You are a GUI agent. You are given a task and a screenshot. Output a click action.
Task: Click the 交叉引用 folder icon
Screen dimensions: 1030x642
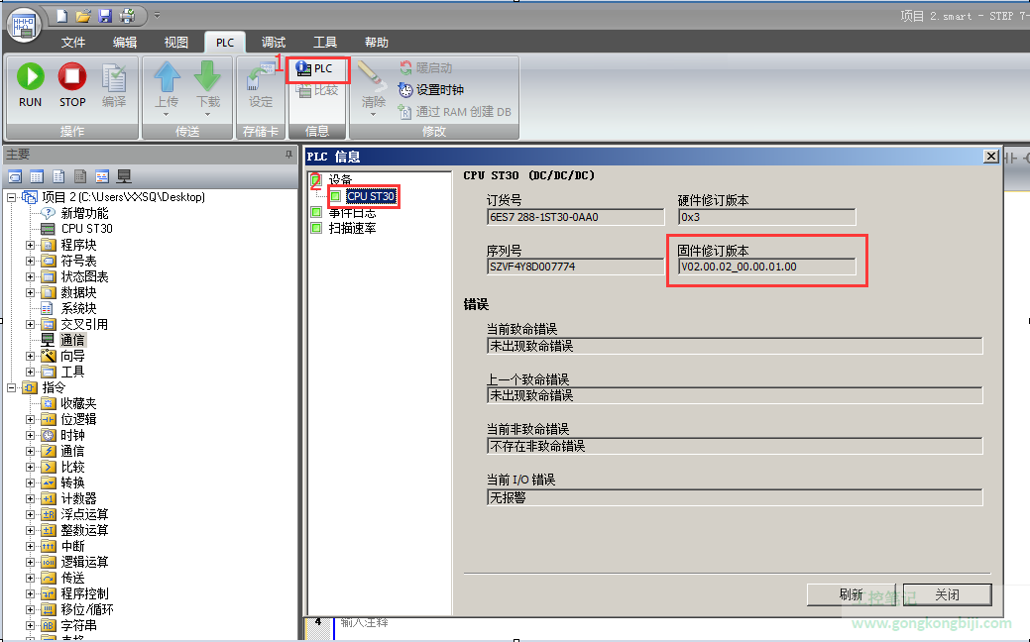tap(48, 324)
